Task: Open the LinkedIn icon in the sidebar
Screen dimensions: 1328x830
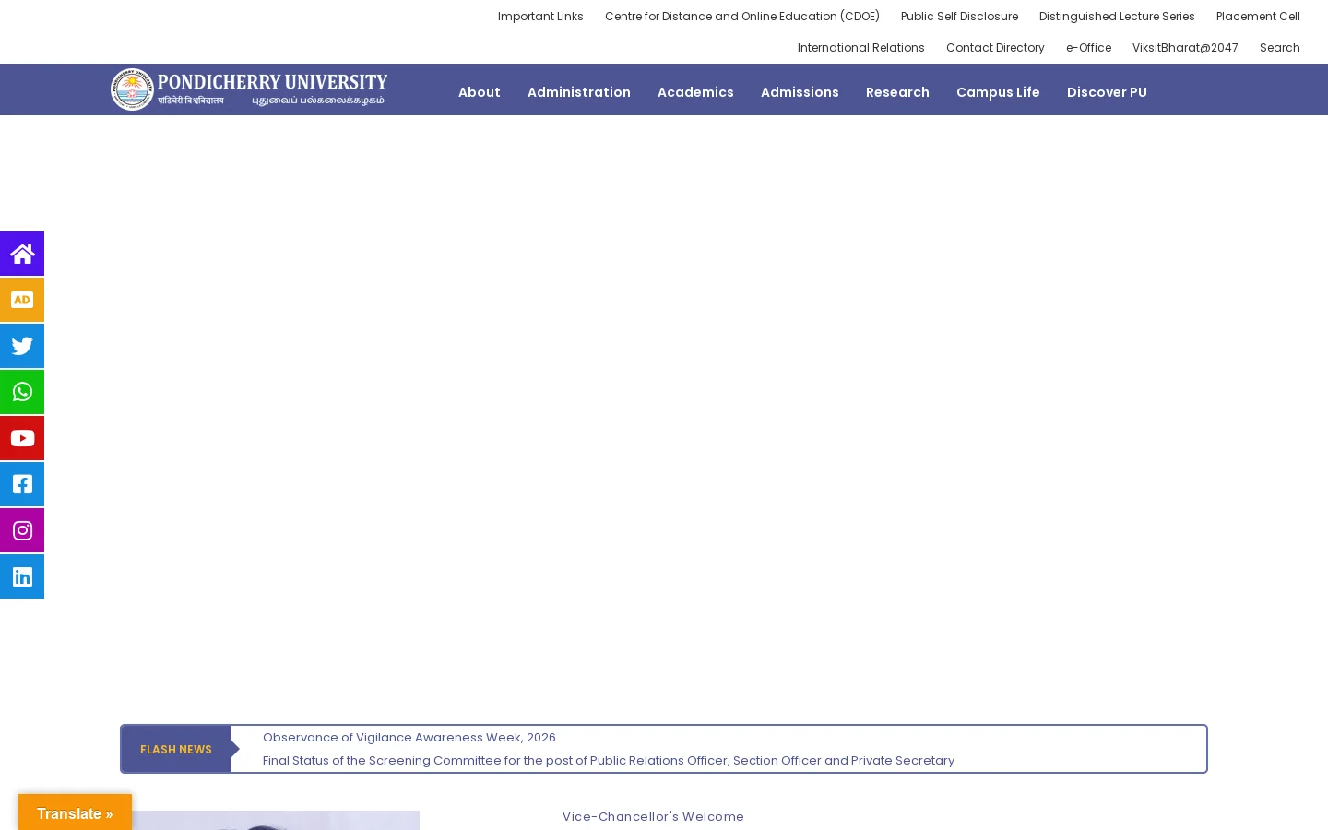Action: click(x=22, y=576)
